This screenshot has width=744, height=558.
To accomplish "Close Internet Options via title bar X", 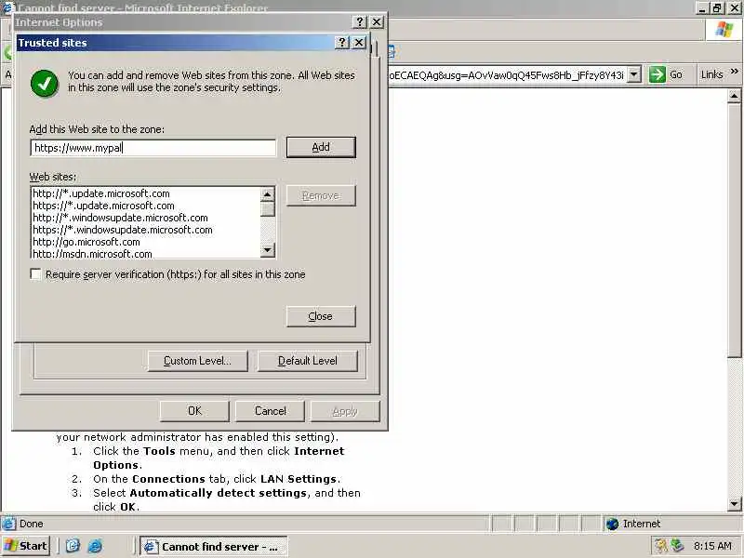I will (x=377, y=21).
